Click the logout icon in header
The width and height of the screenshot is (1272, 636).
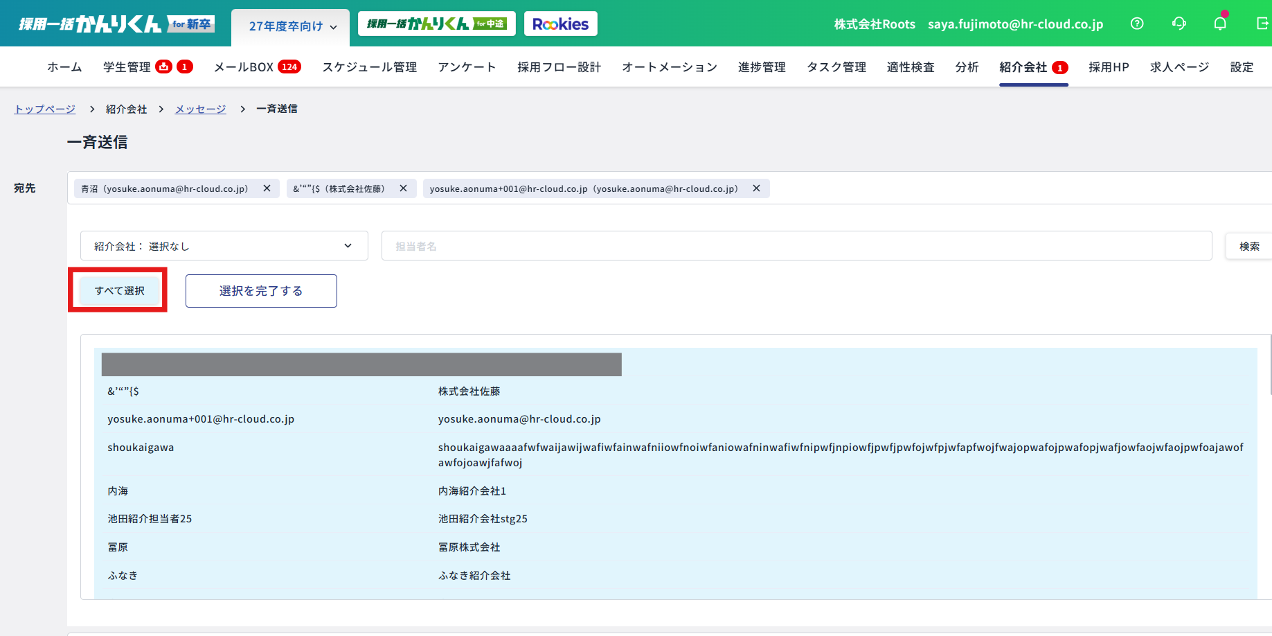(x=1262, y=24)
